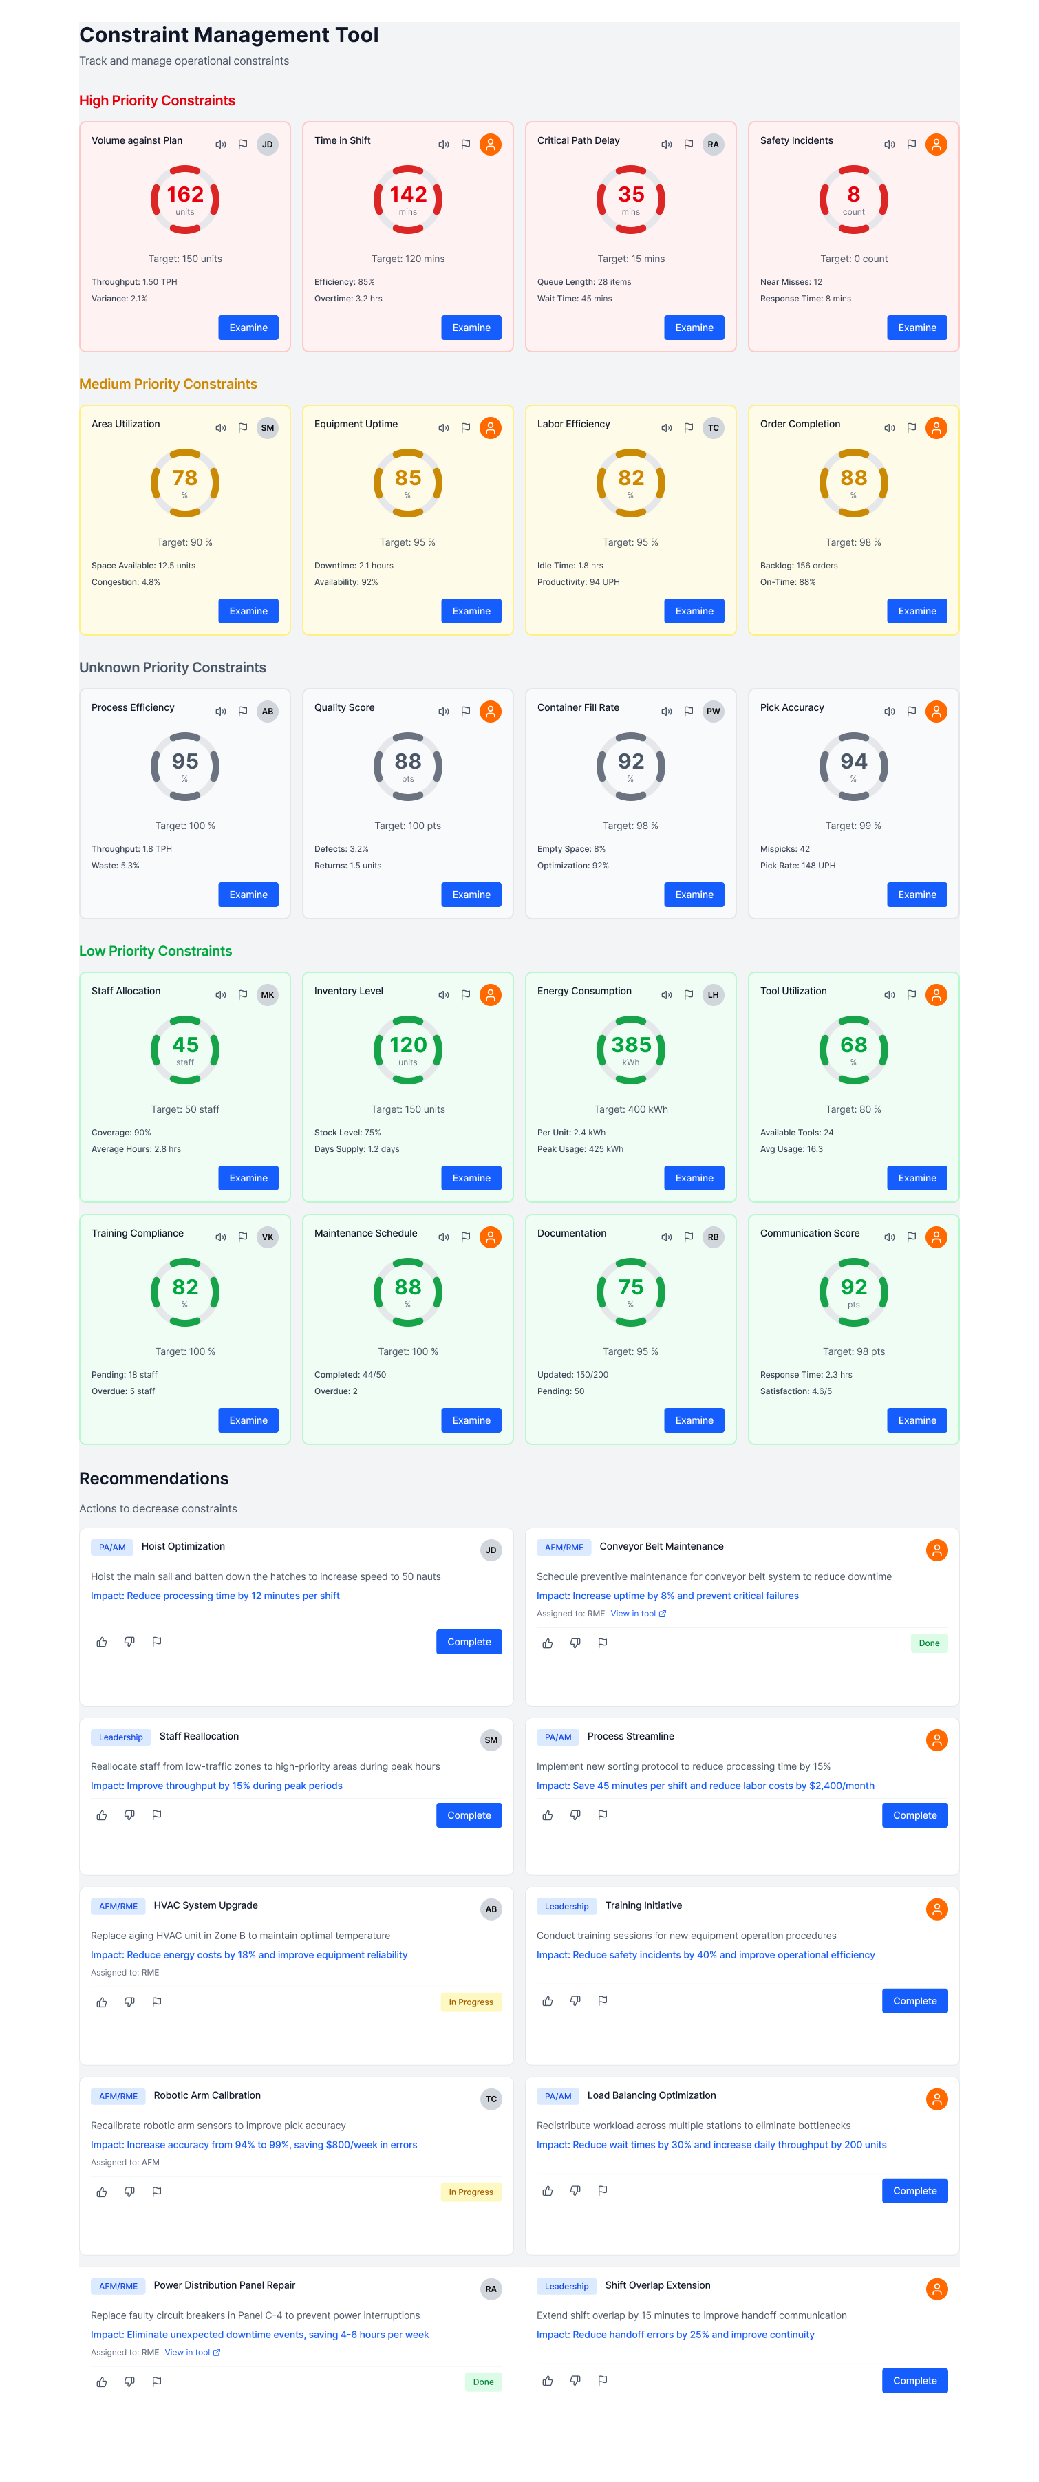Click the speaker icon on Safety Incidents card

tap(890, 145)
